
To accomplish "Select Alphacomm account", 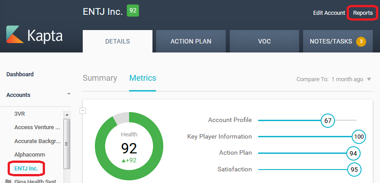I will [30, 154].
